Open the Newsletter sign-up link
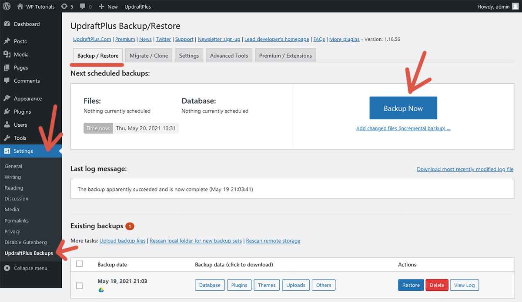 point(219,39)
